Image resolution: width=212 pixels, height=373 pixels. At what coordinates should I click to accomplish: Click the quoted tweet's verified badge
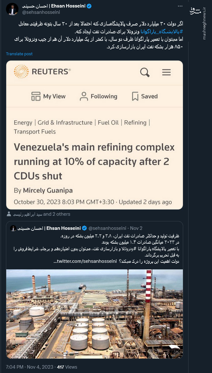84,228
